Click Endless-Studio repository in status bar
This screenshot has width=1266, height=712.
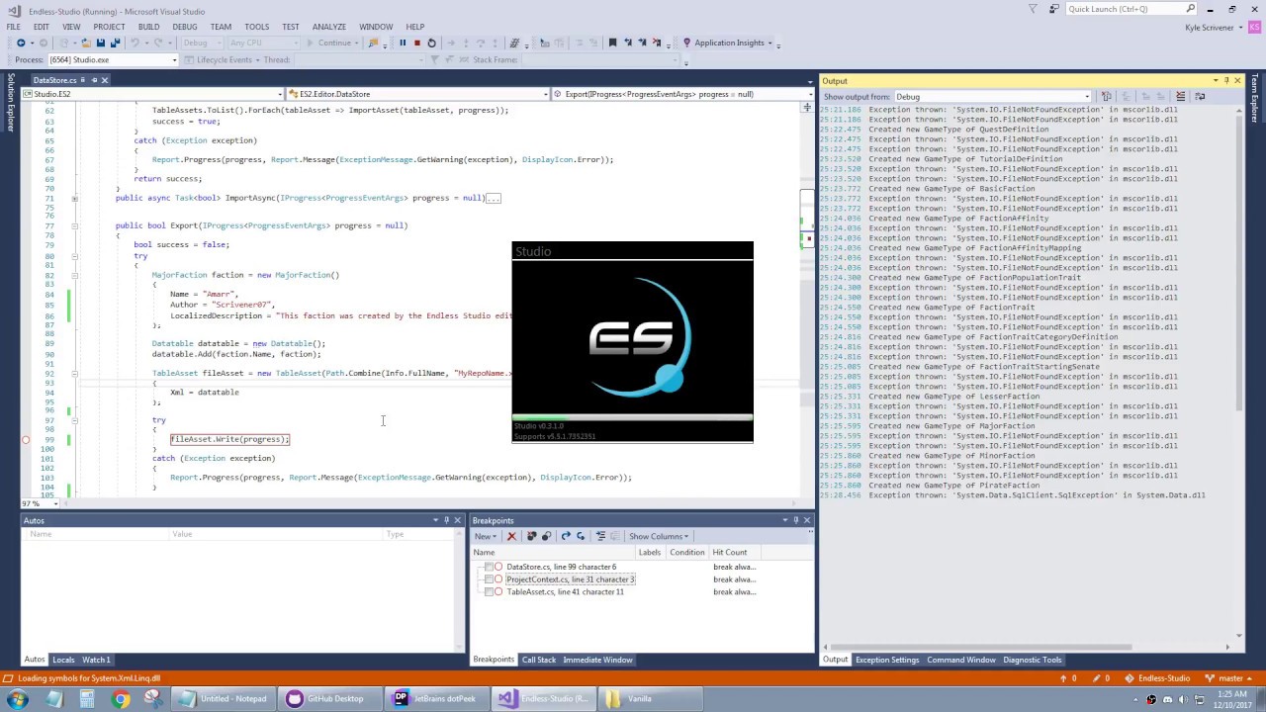[1157, 678]
